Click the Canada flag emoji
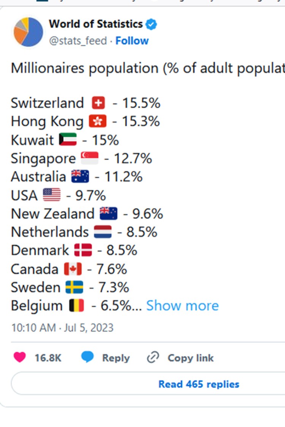Viewport: 285px width, 427px height. click(73, 269)
